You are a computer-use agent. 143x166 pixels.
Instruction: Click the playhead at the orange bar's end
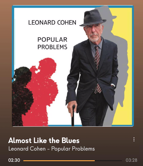[95, 161]
